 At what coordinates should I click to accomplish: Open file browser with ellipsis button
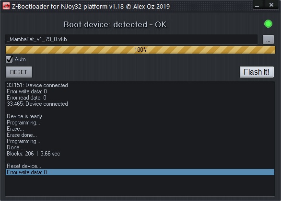coord(268,40)
